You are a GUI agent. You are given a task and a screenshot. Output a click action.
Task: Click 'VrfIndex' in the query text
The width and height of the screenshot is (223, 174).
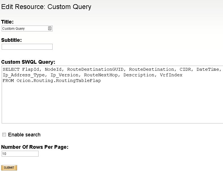171,75
